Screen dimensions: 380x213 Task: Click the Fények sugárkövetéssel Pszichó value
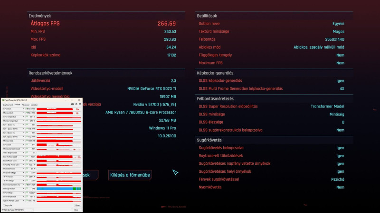click(338, 179)
